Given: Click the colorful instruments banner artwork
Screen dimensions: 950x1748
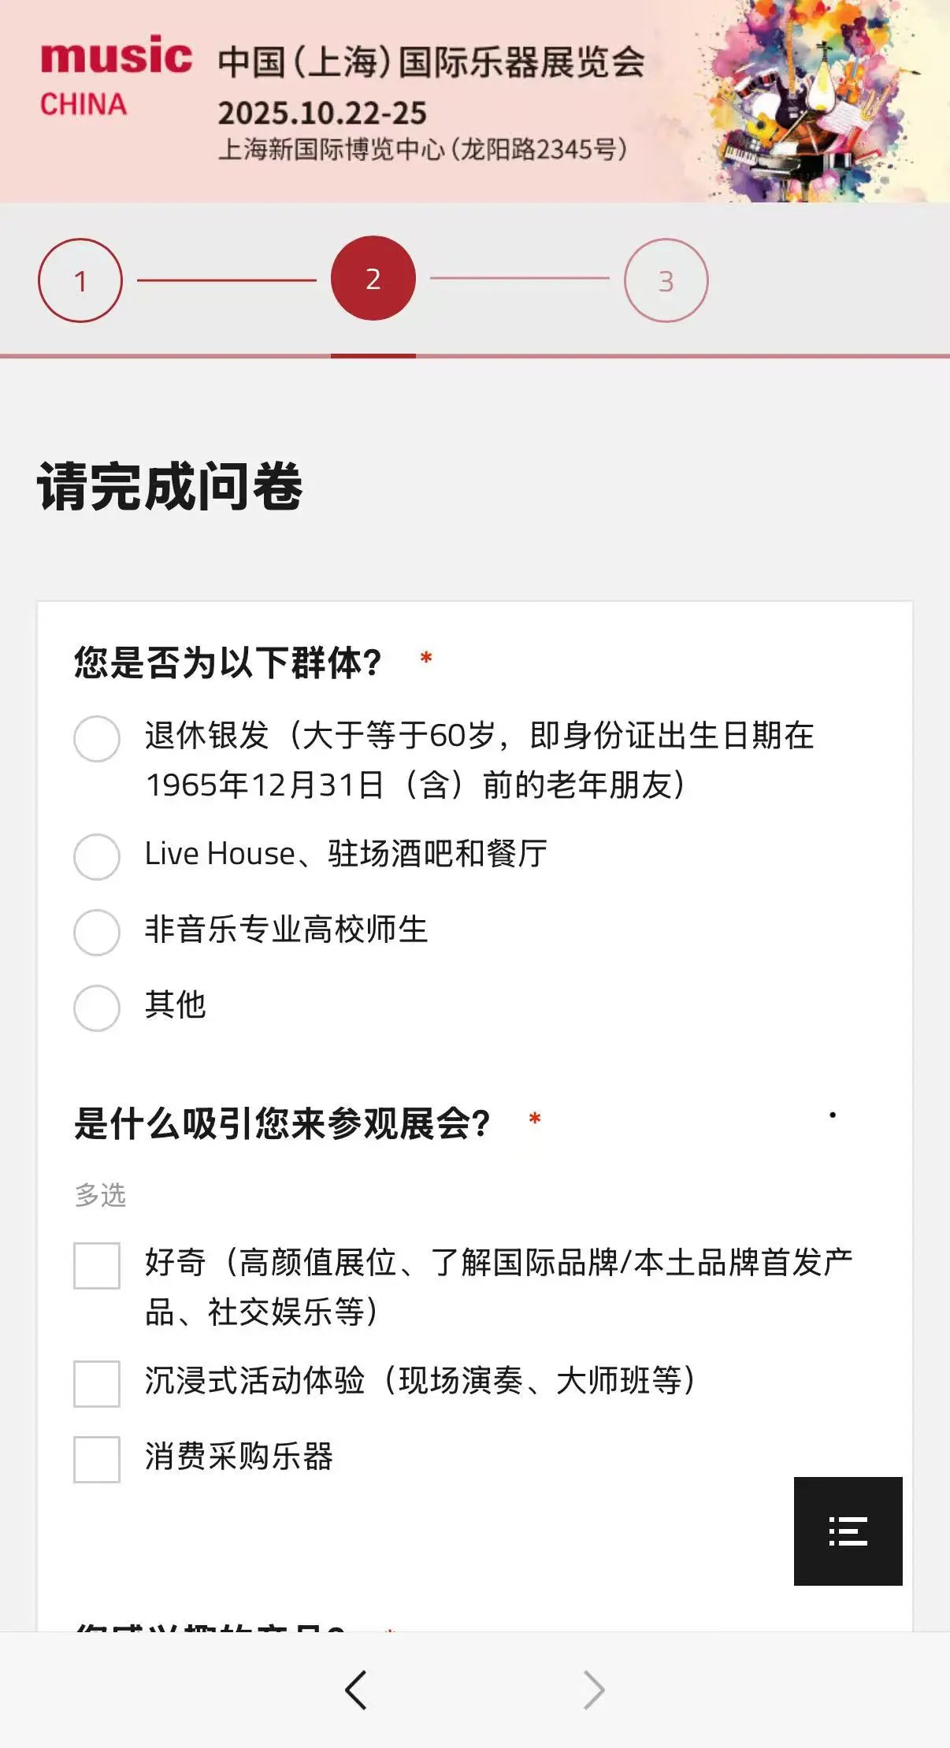Looking at the screenshot, I should point(819,102).
